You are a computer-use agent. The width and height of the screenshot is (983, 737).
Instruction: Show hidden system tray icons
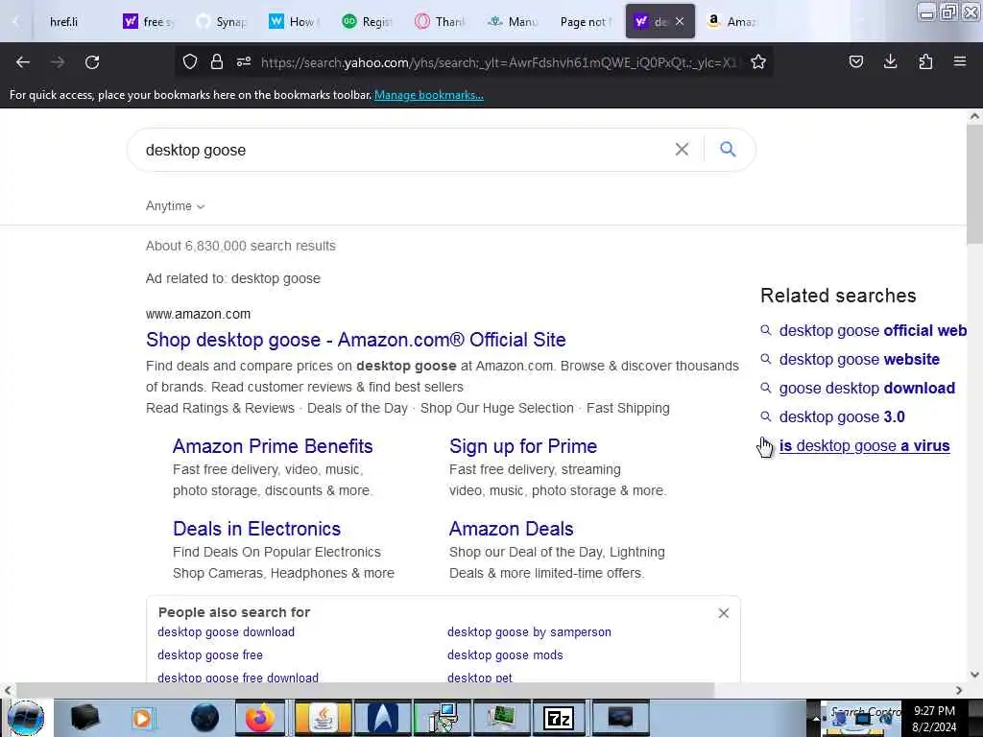816,719
